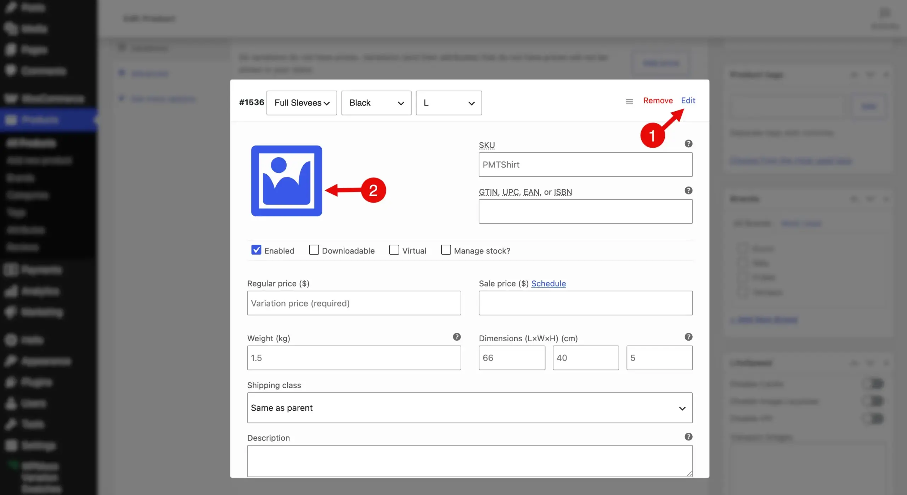The image size is (907, 495).
Task: Show help for Dimensions (L×W×H)
Action: (688, 337)
